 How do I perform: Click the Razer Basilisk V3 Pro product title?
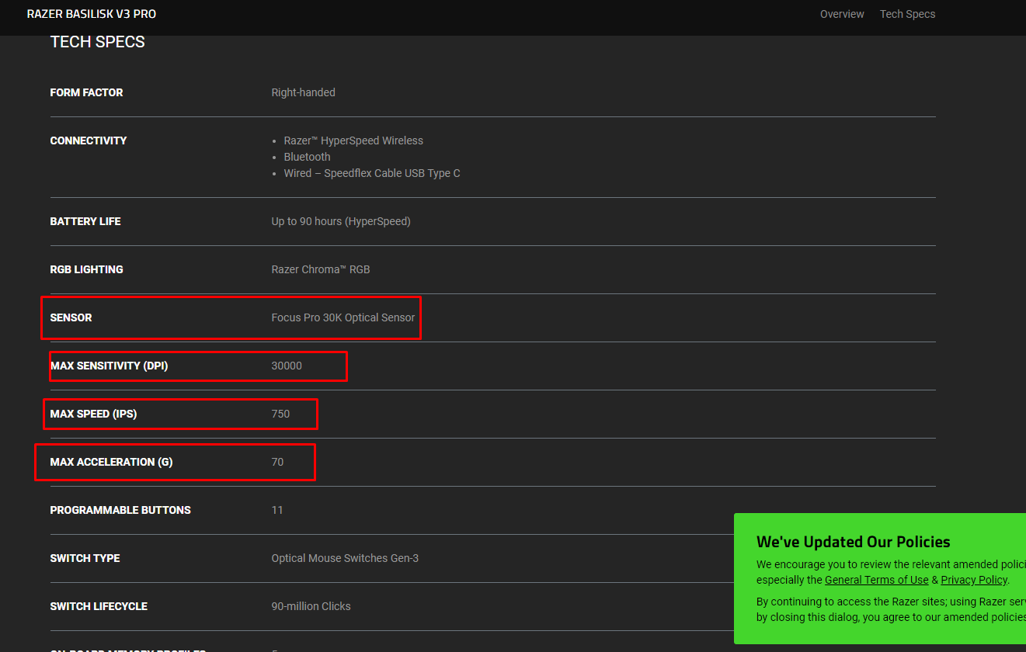(x=92, y=14)
